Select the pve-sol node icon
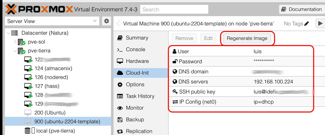This screenshot has width=325, height=135. pyautogui.click(x=21, y=42)
